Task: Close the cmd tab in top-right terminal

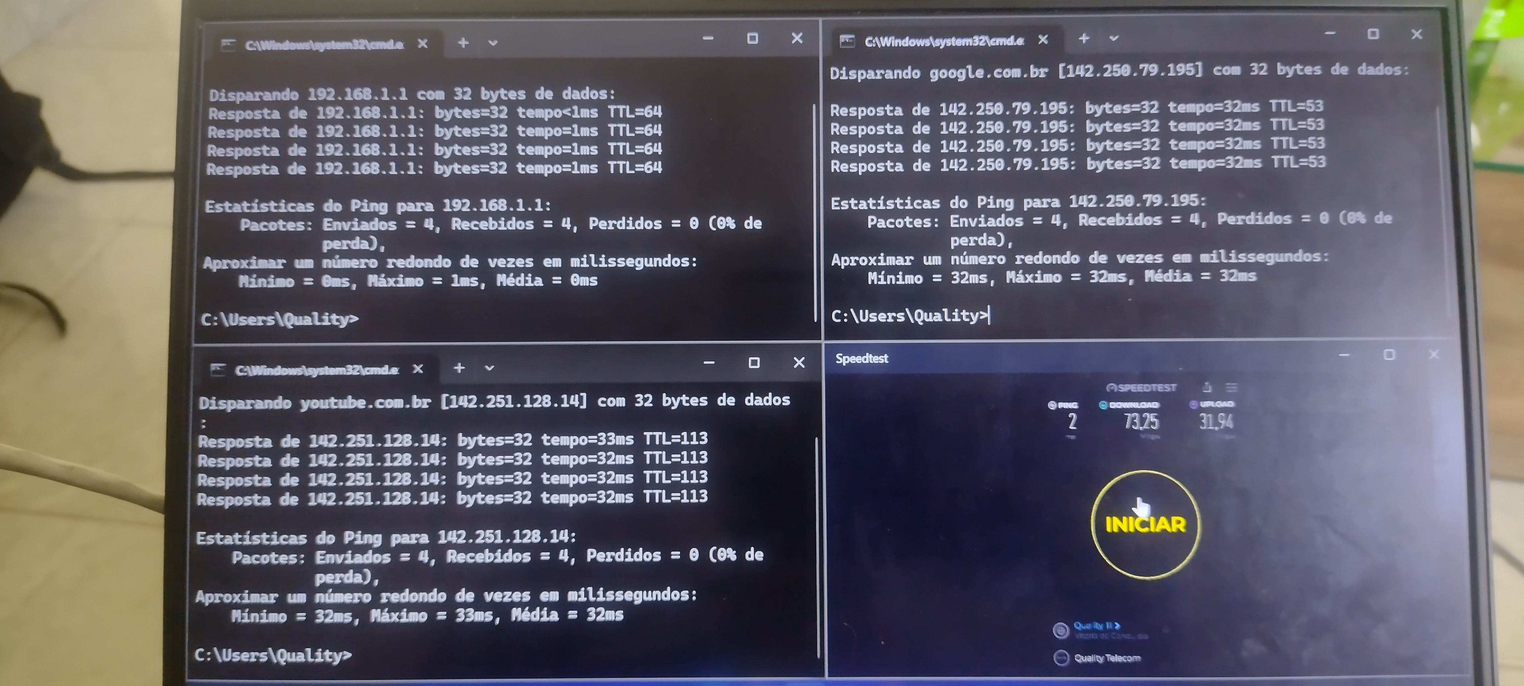Action: click(x=1042, y=40)
